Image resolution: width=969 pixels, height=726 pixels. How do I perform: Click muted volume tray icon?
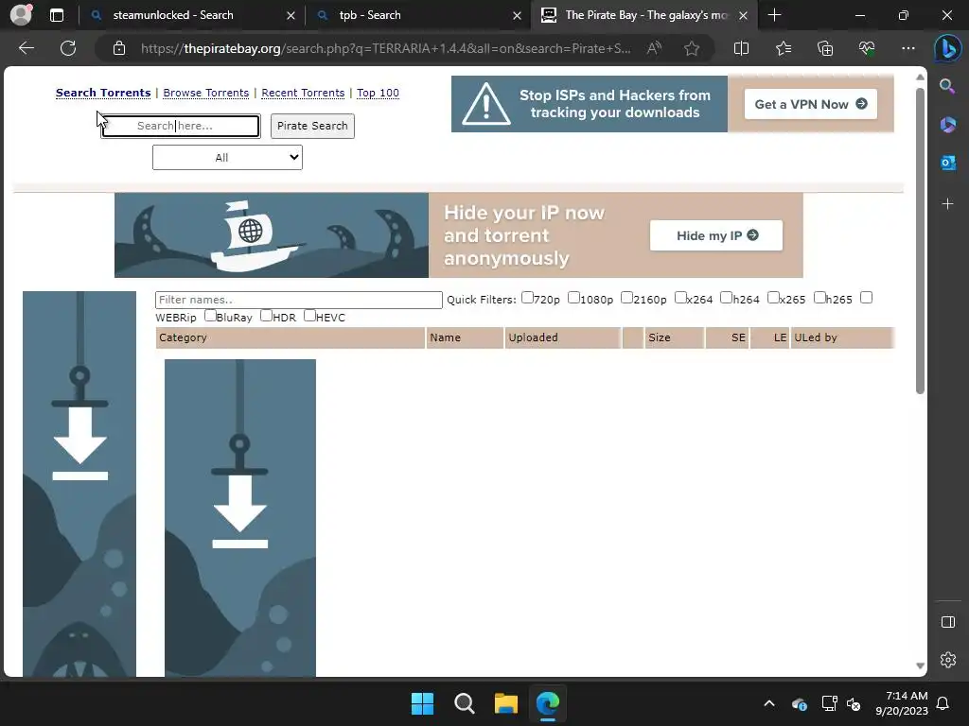click(854, 703)
